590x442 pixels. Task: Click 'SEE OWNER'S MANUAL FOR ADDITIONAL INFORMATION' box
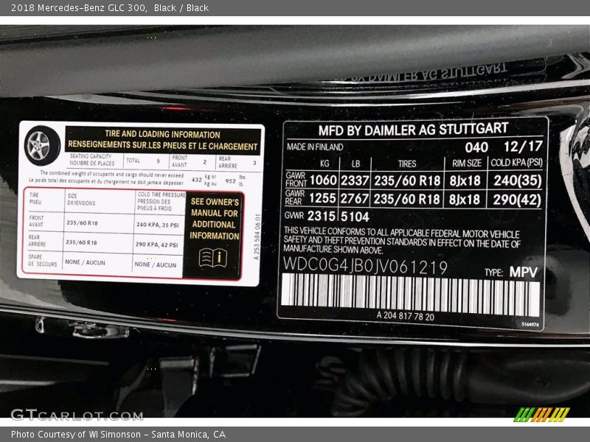214,235
